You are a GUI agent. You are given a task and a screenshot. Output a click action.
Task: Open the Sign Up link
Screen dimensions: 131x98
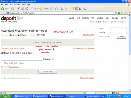pos(123,18)
